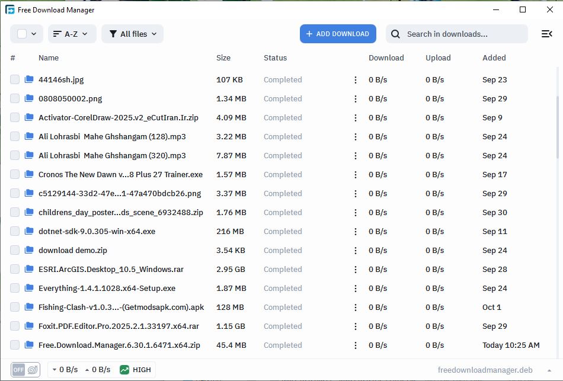
Task: Click the folder icon for 44146sh.jpg
Action: pos(29,79)
